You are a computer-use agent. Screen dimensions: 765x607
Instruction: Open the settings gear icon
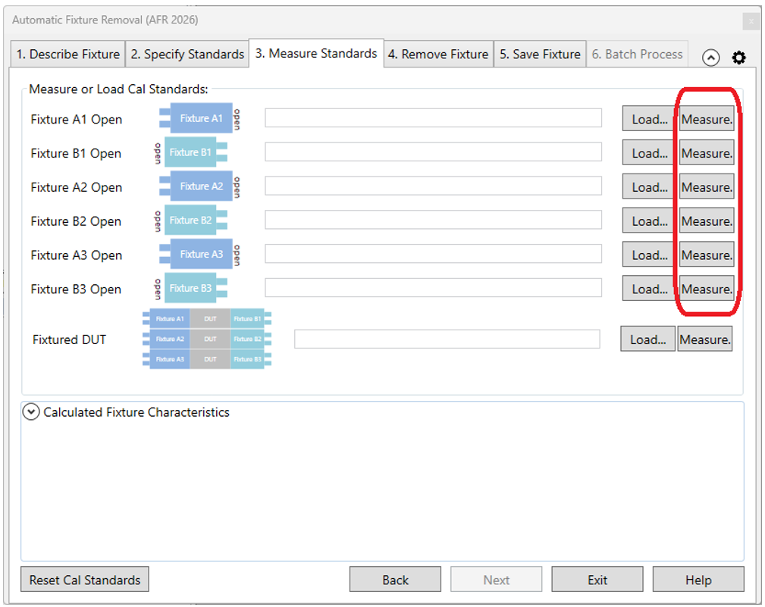738,58
